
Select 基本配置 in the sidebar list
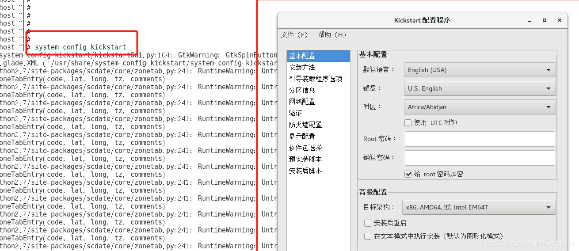pyautogui.click(x=318, y=56)
